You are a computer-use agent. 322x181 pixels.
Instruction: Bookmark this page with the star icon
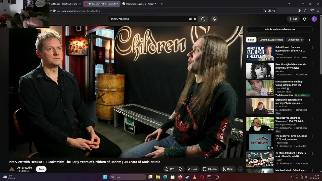coord(274,11)
